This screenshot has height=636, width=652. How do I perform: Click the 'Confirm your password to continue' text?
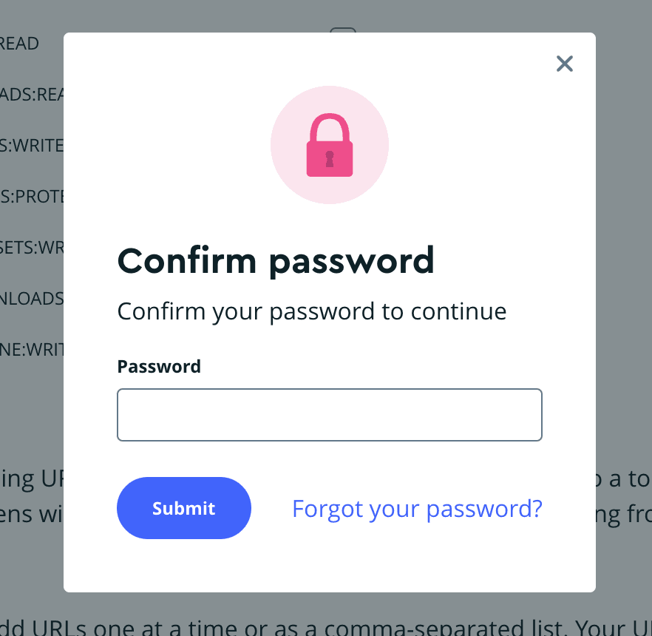click(312, 311)
